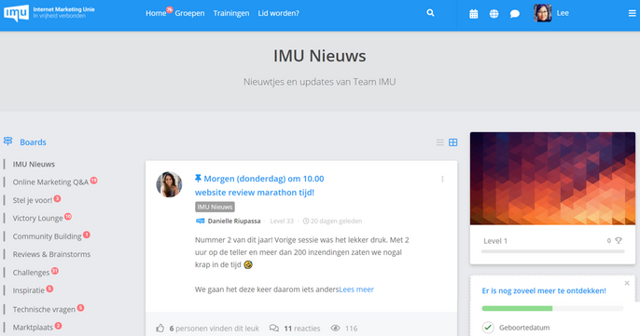This screenshot has height=336, width=640.
Task: Click the pin icon on the post title
Action: pos(198,179)
